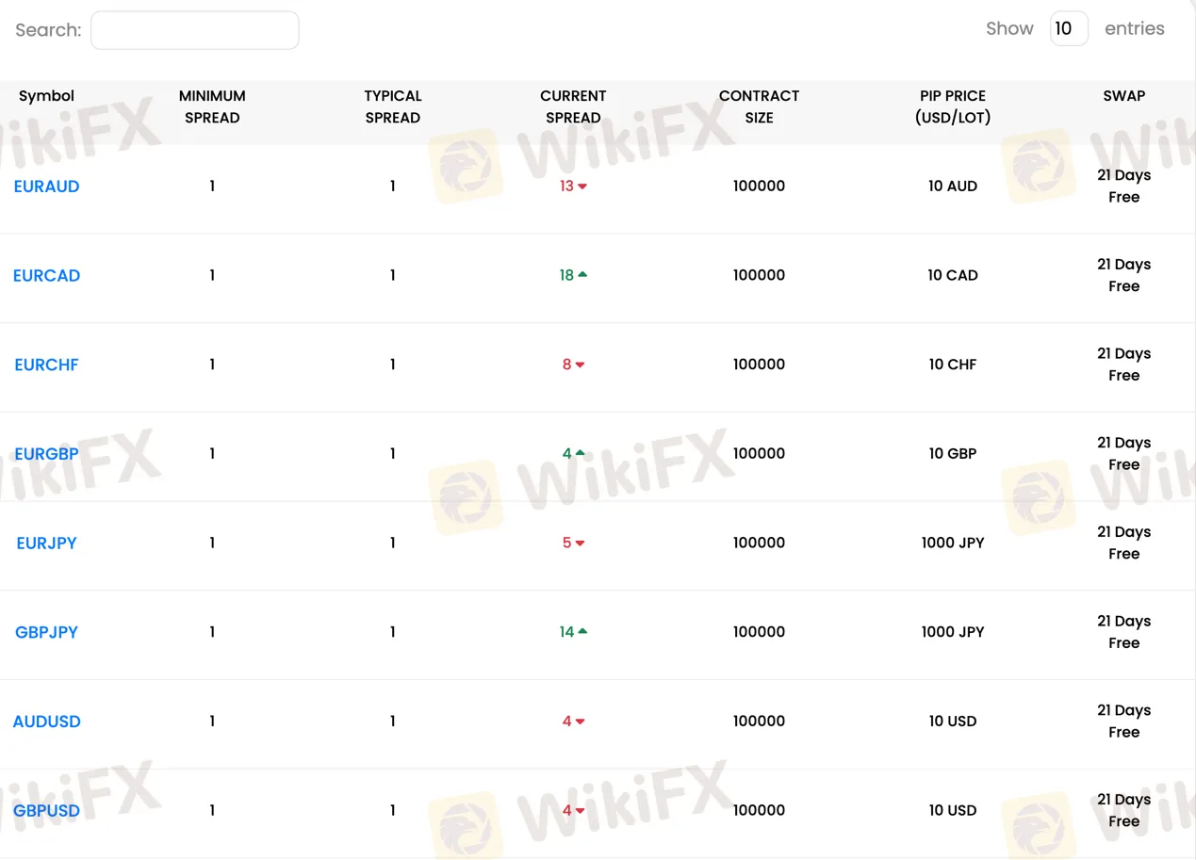This screenshot has height=860, width=1196.
Task: Open the EURCAD symbol link
Action: click(x=46, y=276)
